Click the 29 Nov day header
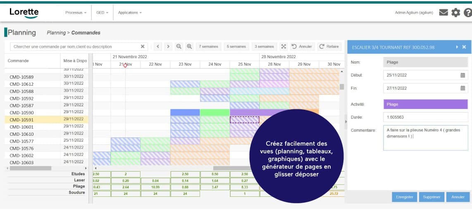 (x=304, y=64)
